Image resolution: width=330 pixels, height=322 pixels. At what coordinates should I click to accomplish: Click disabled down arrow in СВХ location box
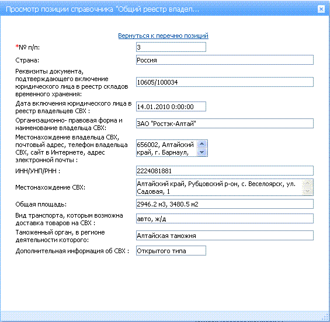click(307, 191)
